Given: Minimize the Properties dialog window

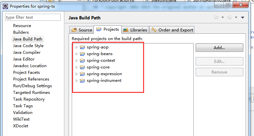Looking at the screenshot, I should pos(219,5).
